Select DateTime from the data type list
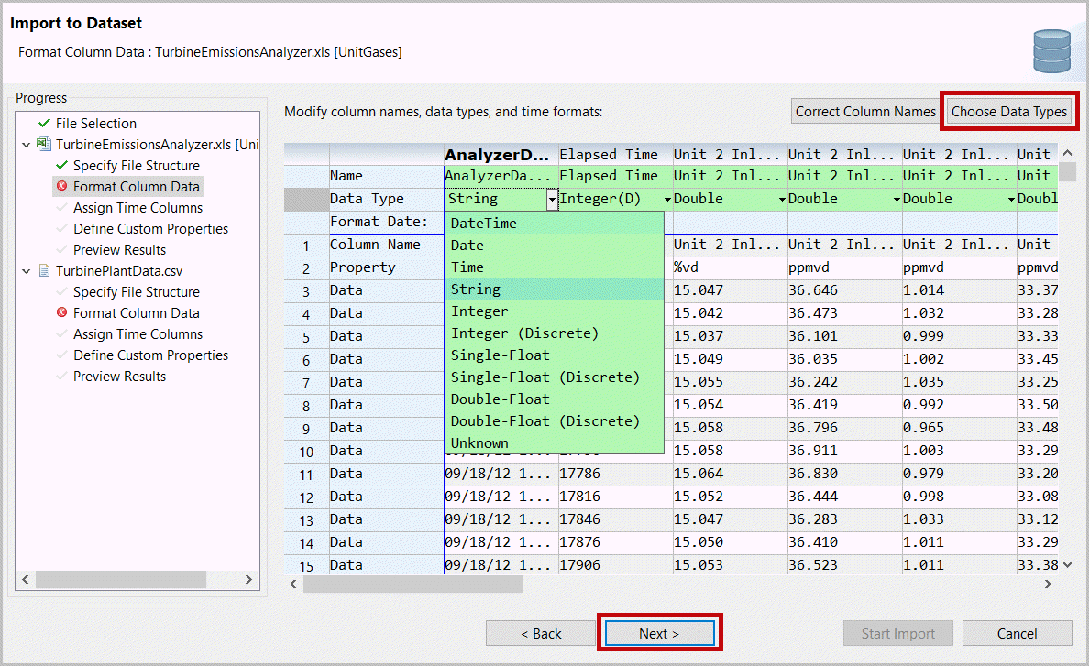Screen dimensions: 1089x666 coord(483,223)
